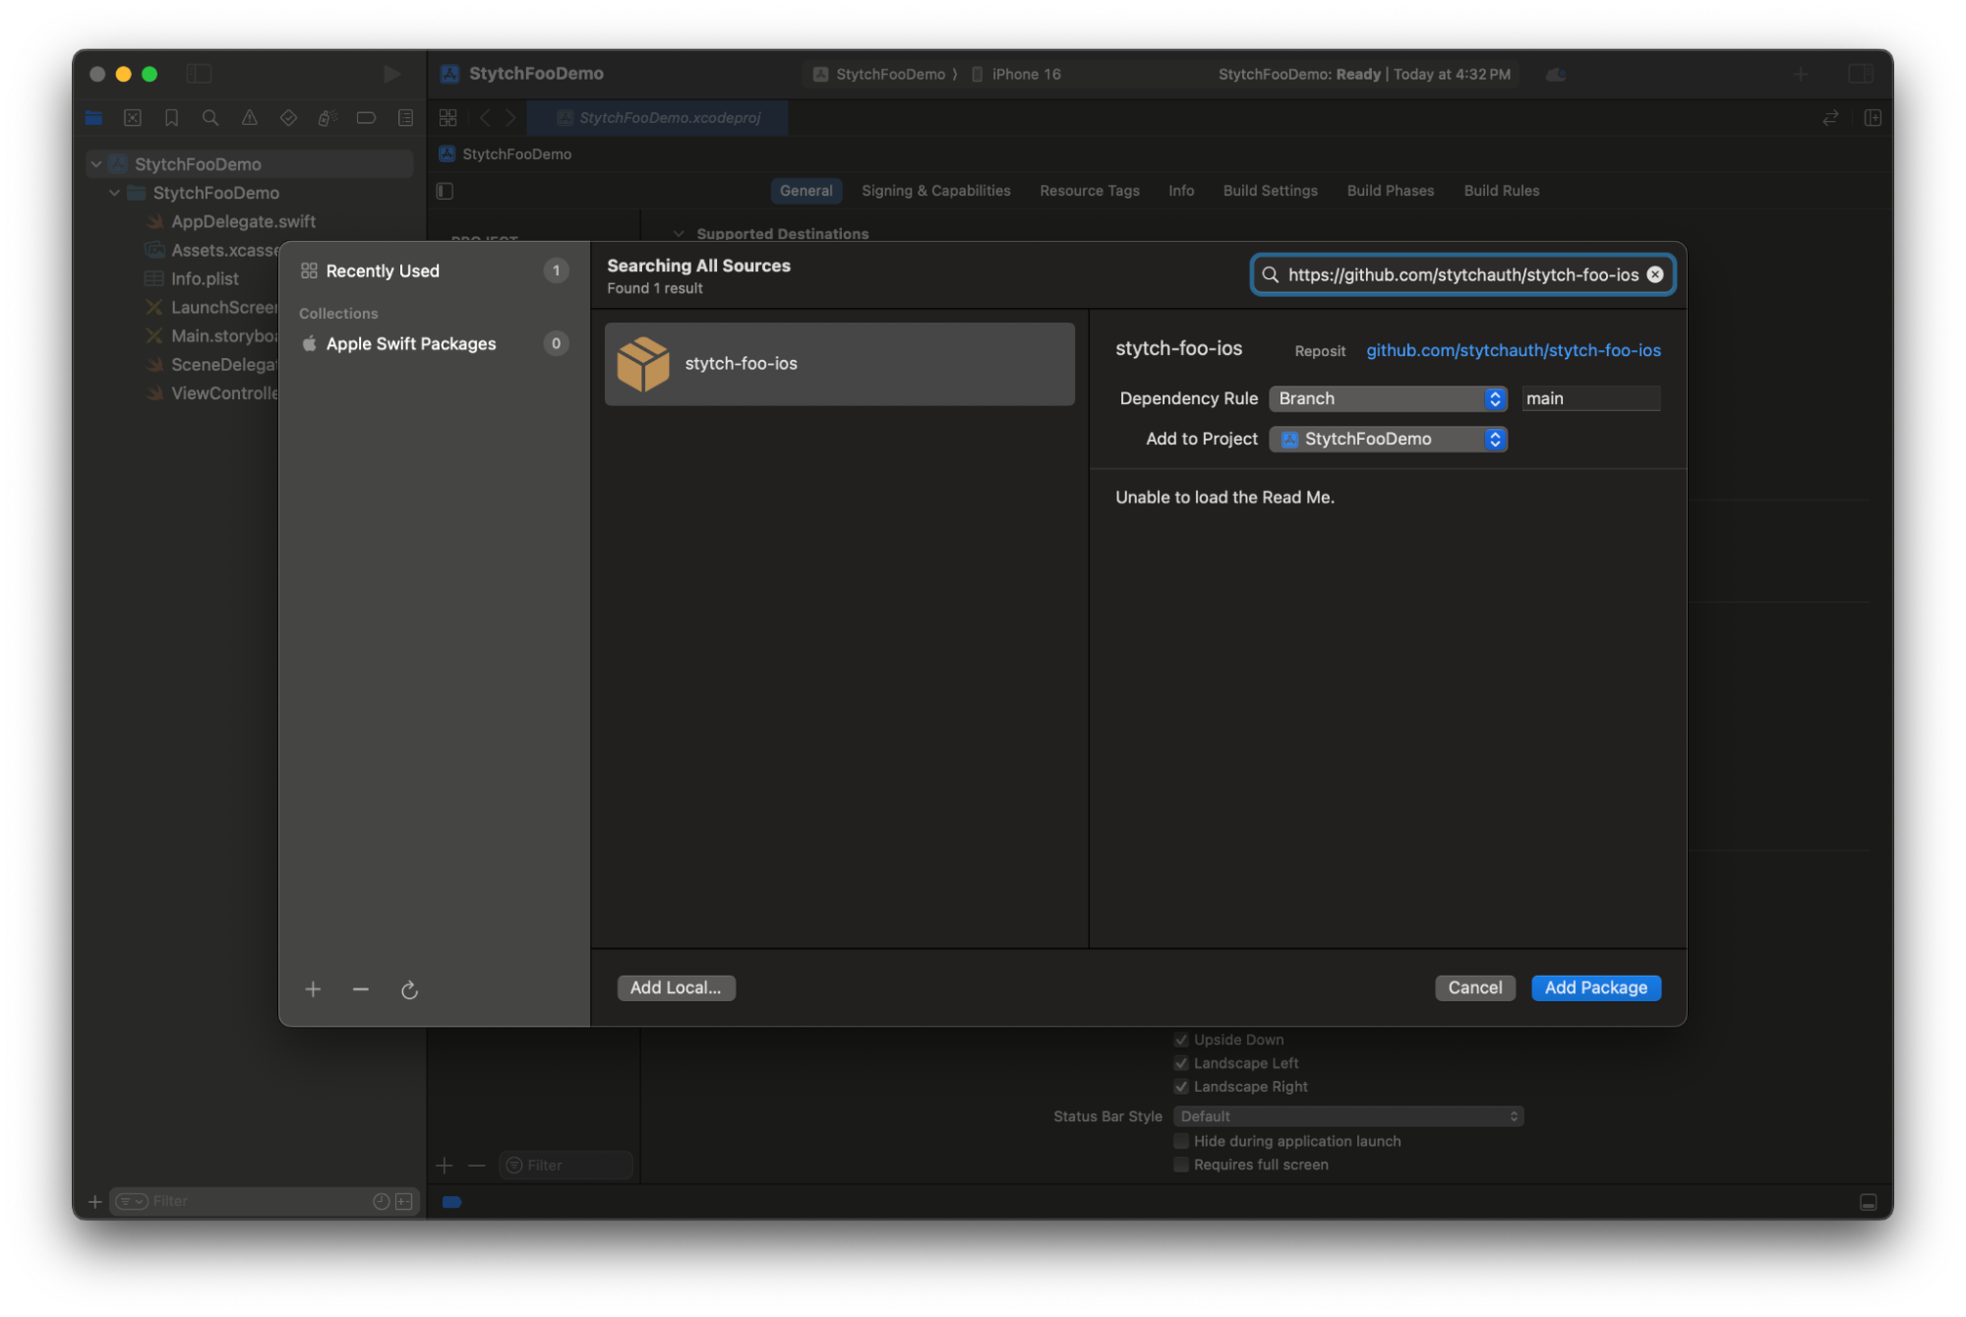This screenshot has width=1966, height=1317.
Task: Select stytch-foo-ios search result row
Action: tap(839, 364)
